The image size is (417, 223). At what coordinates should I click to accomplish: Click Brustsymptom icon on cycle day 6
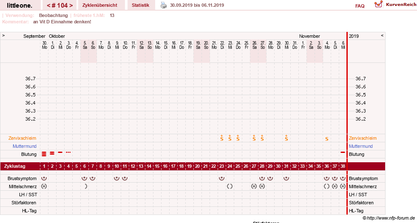pyautogui.click(x=84, y=178)
